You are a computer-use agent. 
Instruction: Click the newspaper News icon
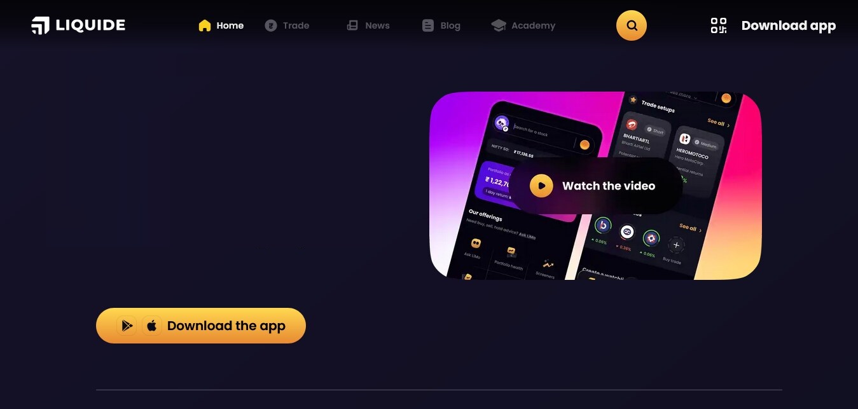pos(352,25)
